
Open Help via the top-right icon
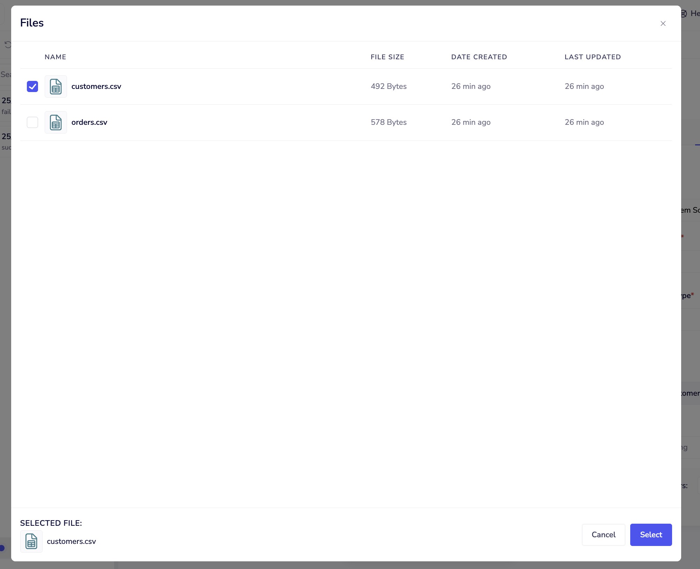[683, 14]
